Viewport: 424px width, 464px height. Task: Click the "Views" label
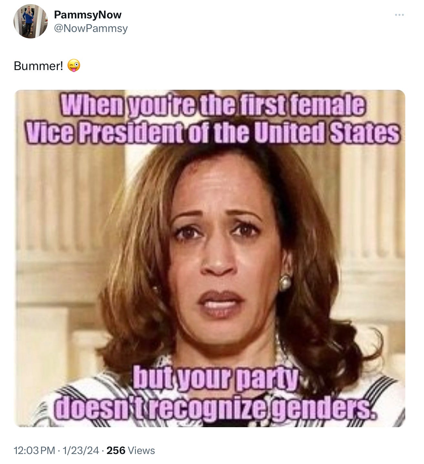point(141,450)
